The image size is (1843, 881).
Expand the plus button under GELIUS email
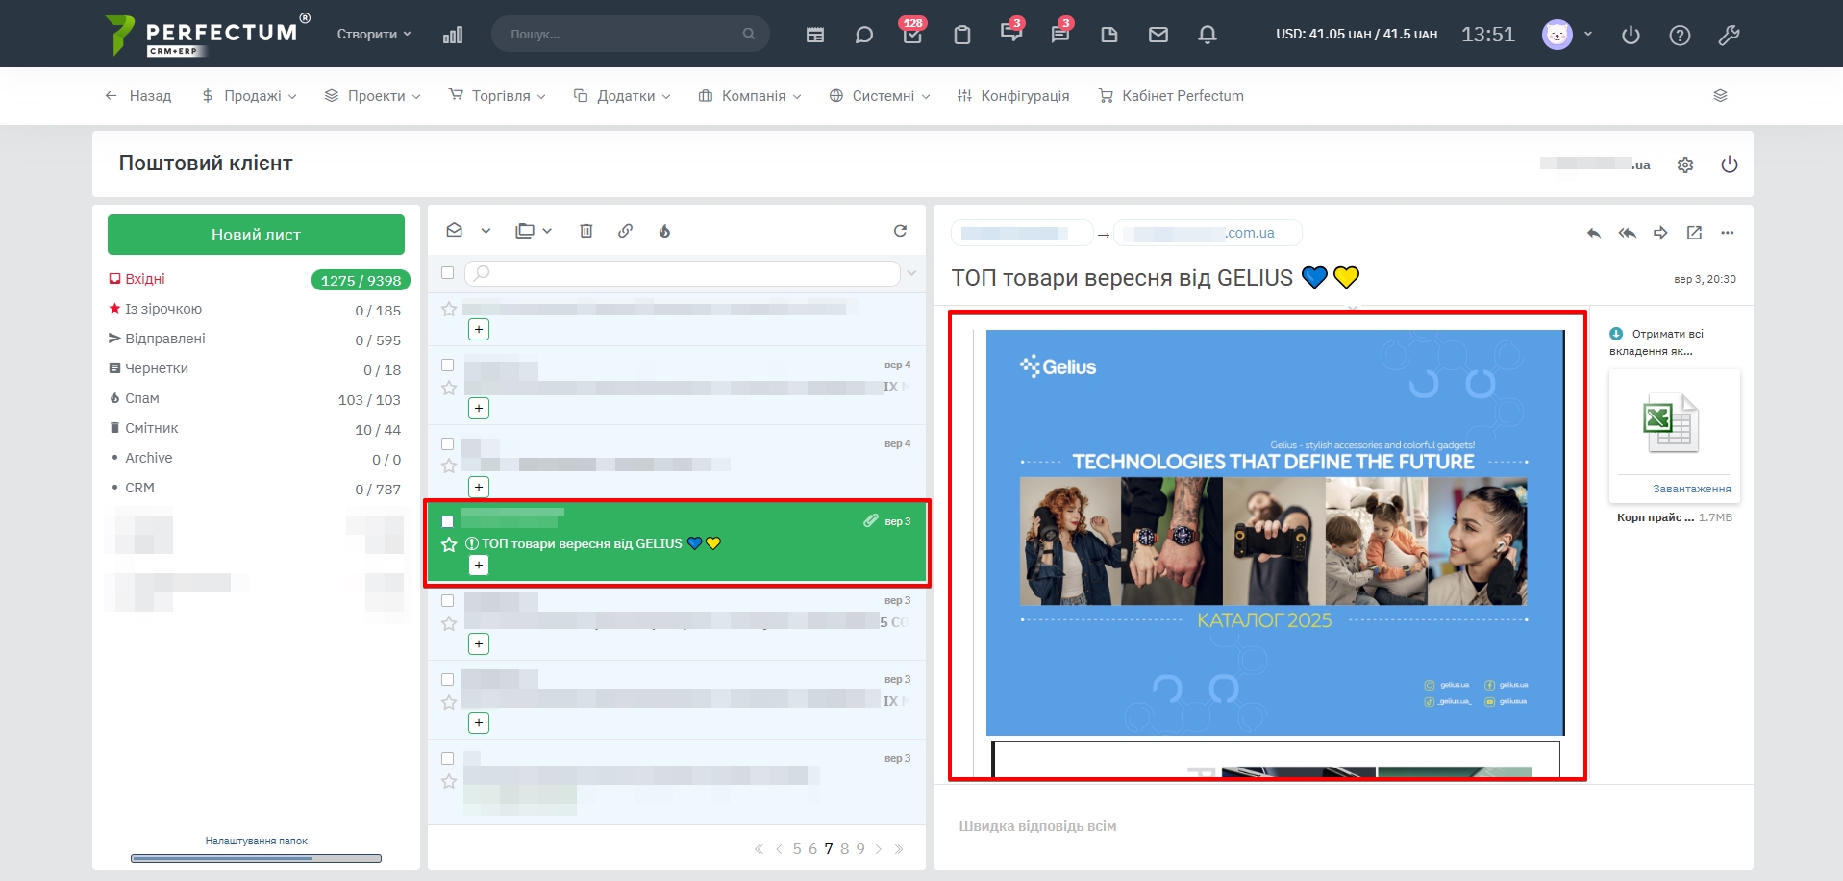click(x=479, y=566)
